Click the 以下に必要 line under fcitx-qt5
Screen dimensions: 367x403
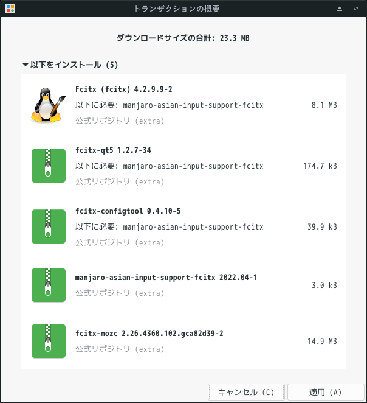click(170, 166)
